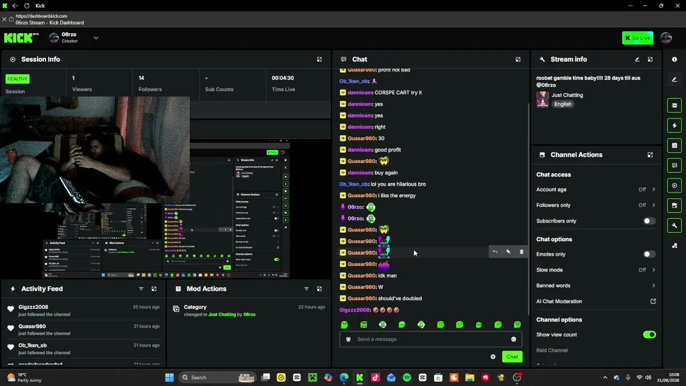Click the three-dots cluster icon in right sidebar
Screen dimensions: 686x386
point(674,246)
